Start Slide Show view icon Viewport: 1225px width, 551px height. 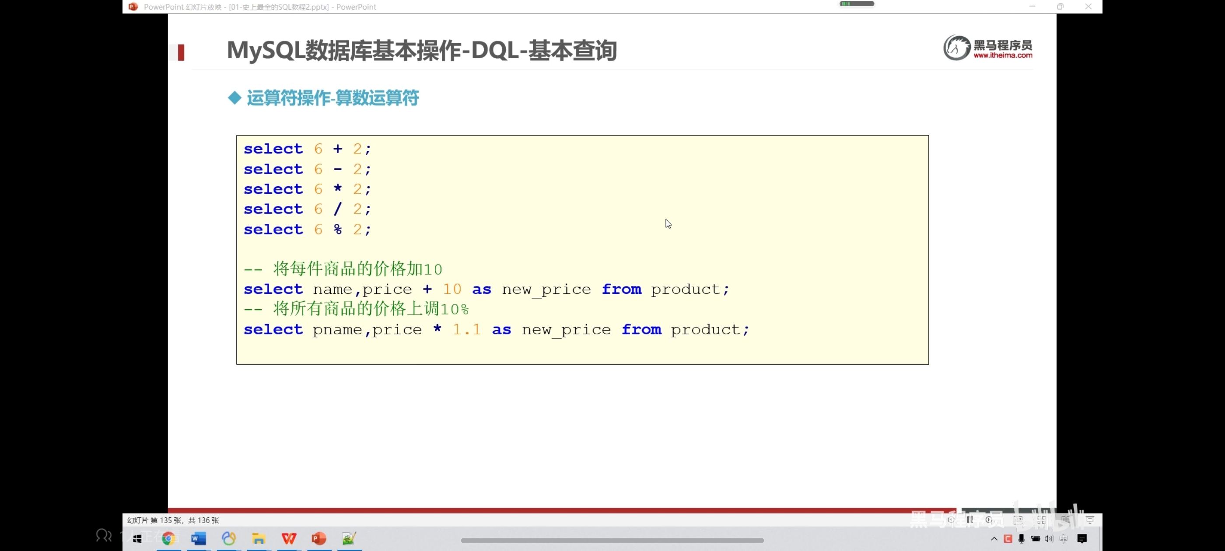[x=1090, y=520]
